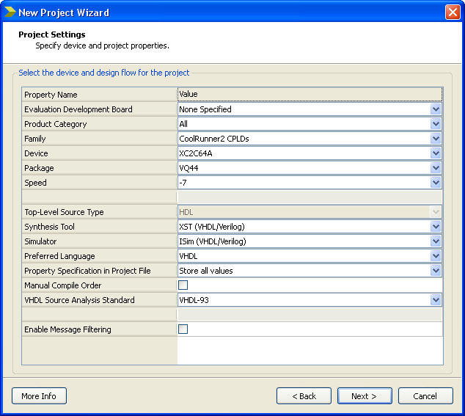
Task: Expand the Product Category dropdown
Action: (x=436, y=124)
